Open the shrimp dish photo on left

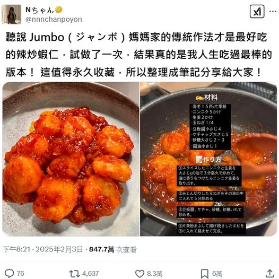pyautogui.click(x=71, y=159)
